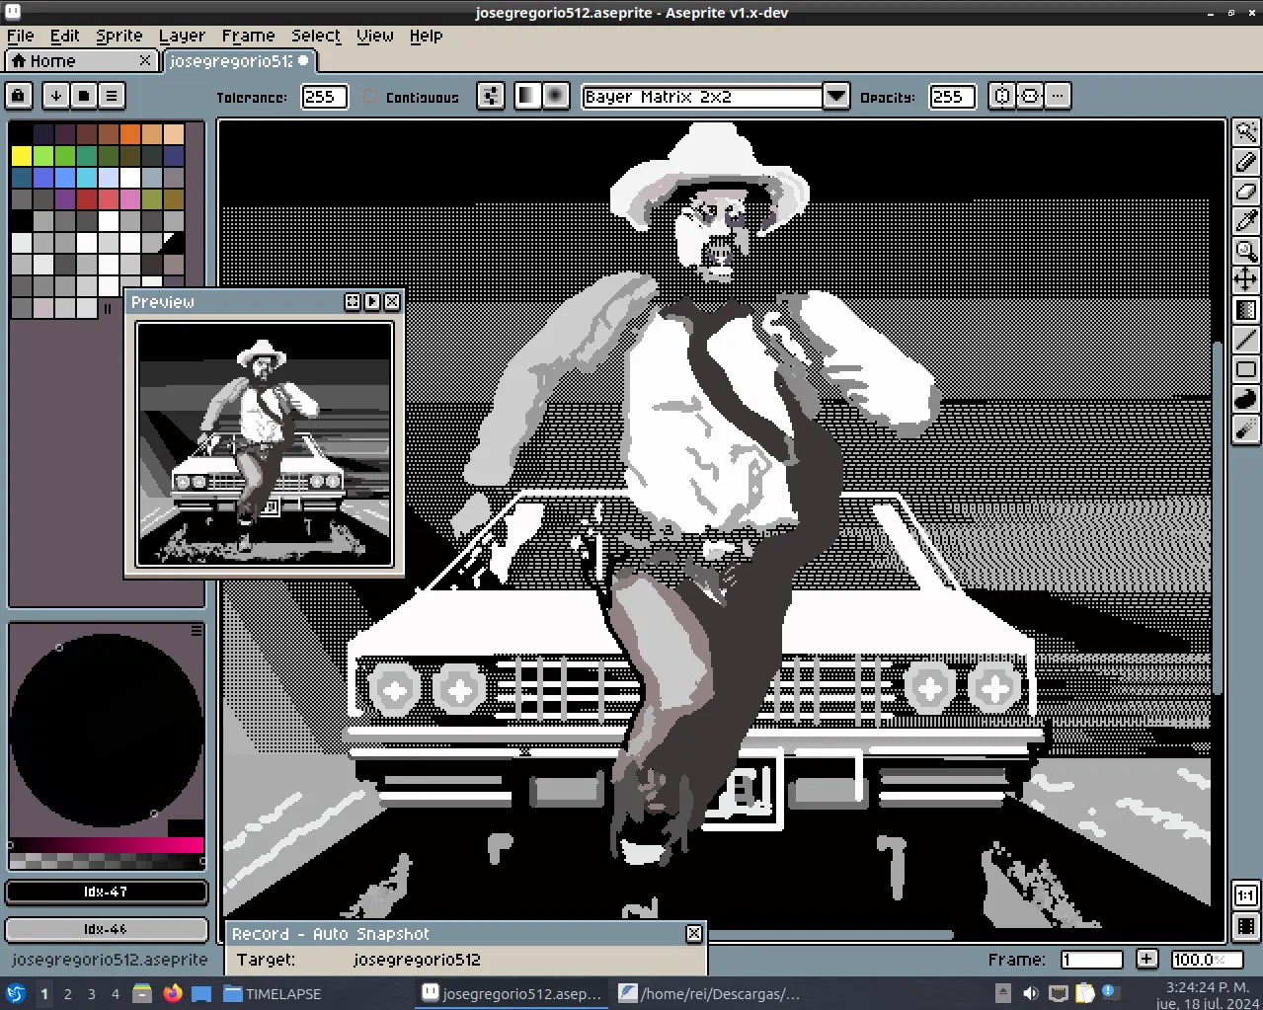
Task: Pick the yellow palette swatch
Action: click(21, 156)
